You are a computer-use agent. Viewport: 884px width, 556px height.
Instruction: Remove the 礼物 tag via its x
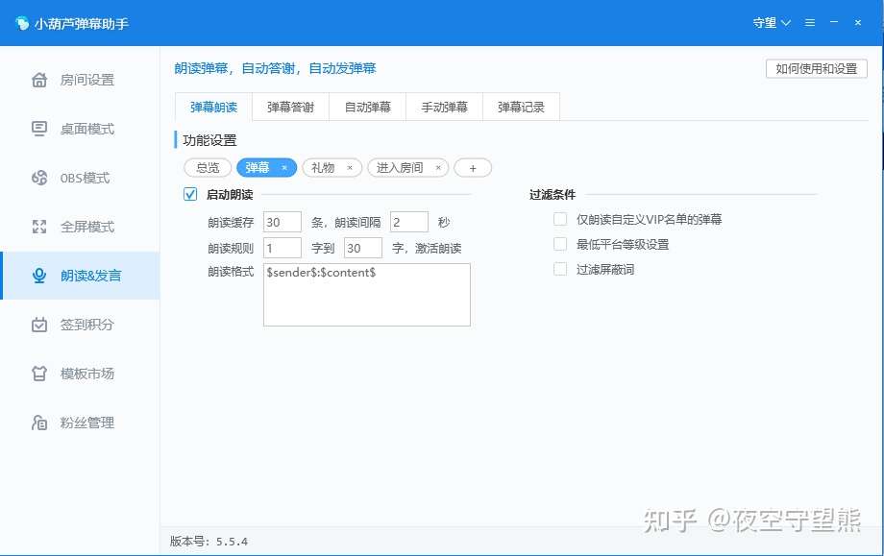coord(350,167)
